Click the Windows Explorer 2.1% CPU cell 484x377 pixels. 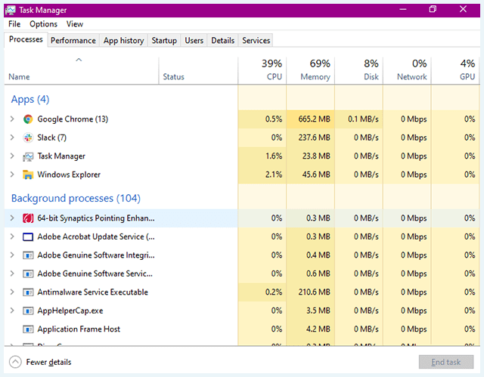click(262, 175)
